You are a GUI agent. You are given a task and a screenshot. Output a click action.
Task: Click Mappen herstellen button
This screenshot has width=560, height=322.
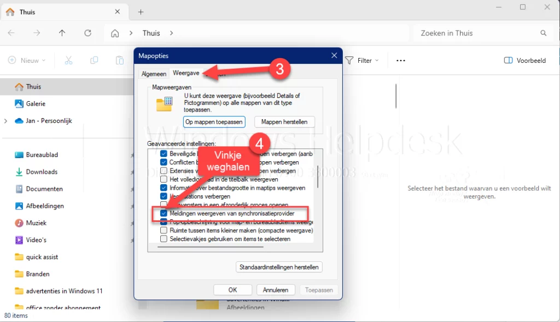(284, 122)
